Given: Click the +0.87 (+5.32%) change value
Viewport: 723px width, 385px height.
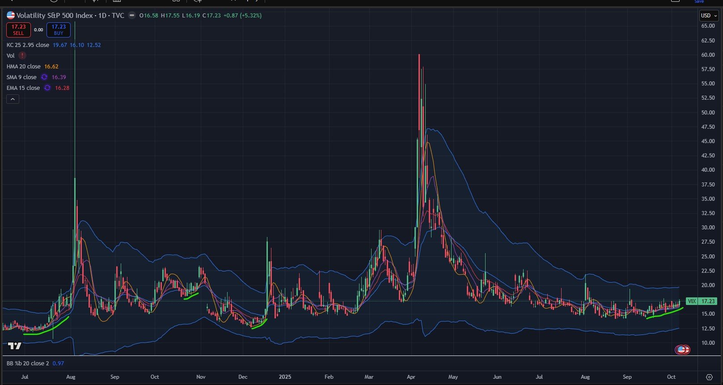Looking at the screenshot, I should [x=242, y=16].
